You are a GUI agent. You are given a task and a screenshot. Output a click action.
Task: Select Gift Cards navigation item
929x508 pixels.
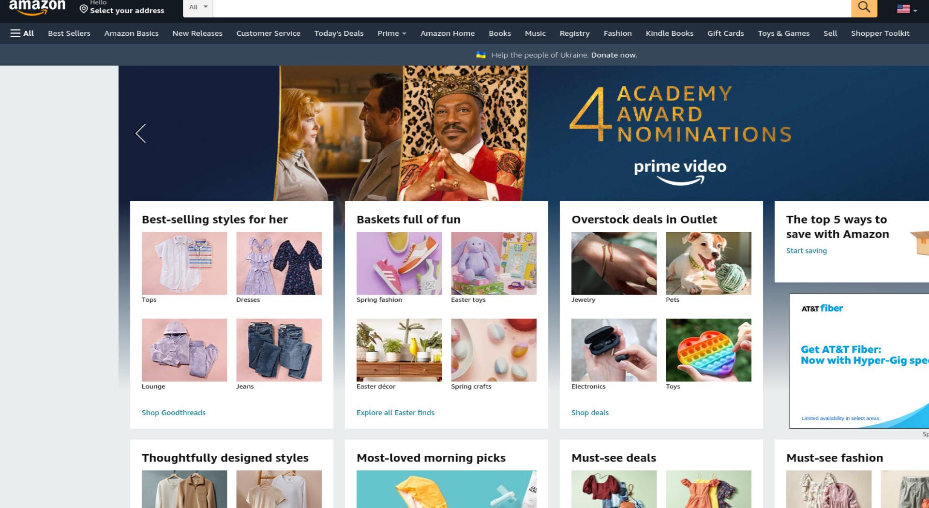tap(725, 33)
